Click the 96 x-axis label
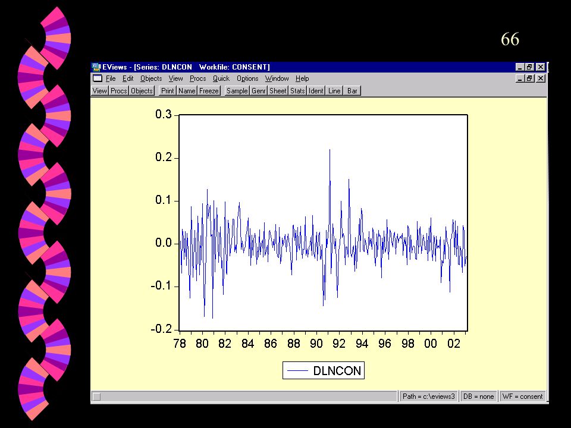Image resolution: width=571 pixels, height=428 pixels. pos(385,343)
